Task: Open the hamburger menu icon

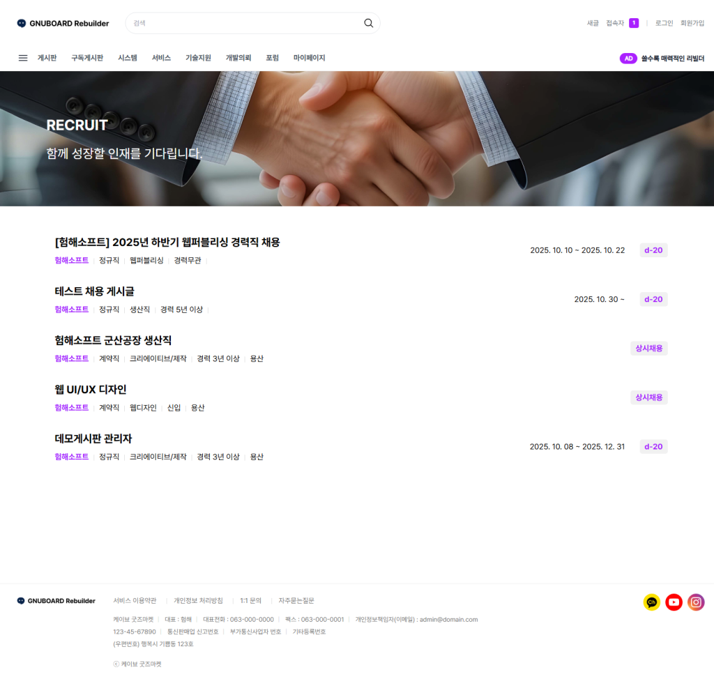Action: tap(23, 58)
